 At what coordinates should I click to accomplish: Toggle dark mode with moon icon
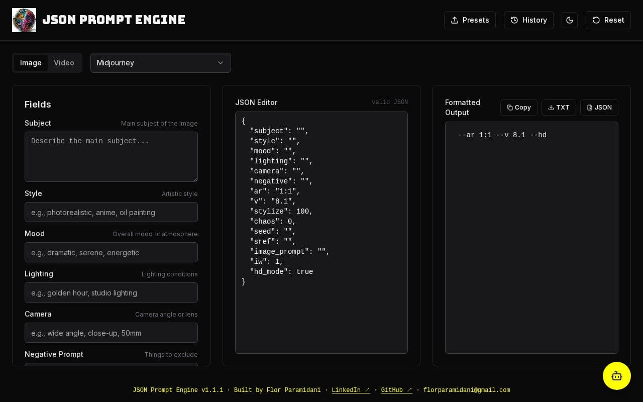[570, 20]
